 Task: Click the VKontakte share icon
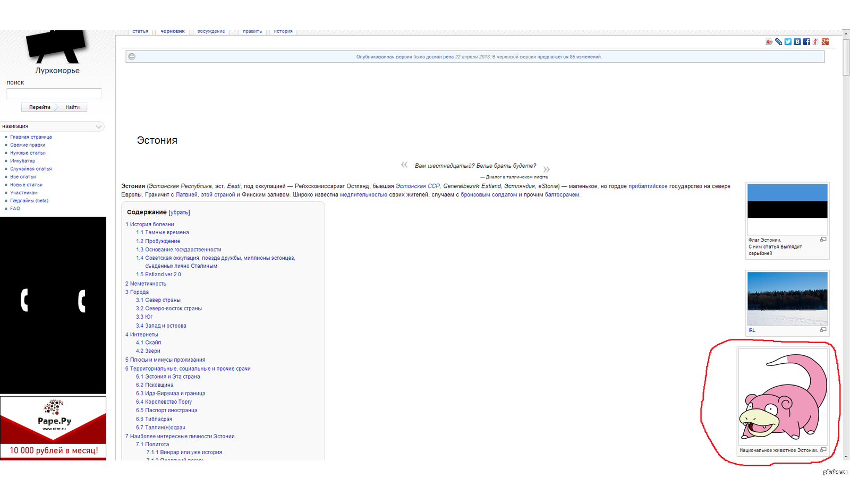797,42
